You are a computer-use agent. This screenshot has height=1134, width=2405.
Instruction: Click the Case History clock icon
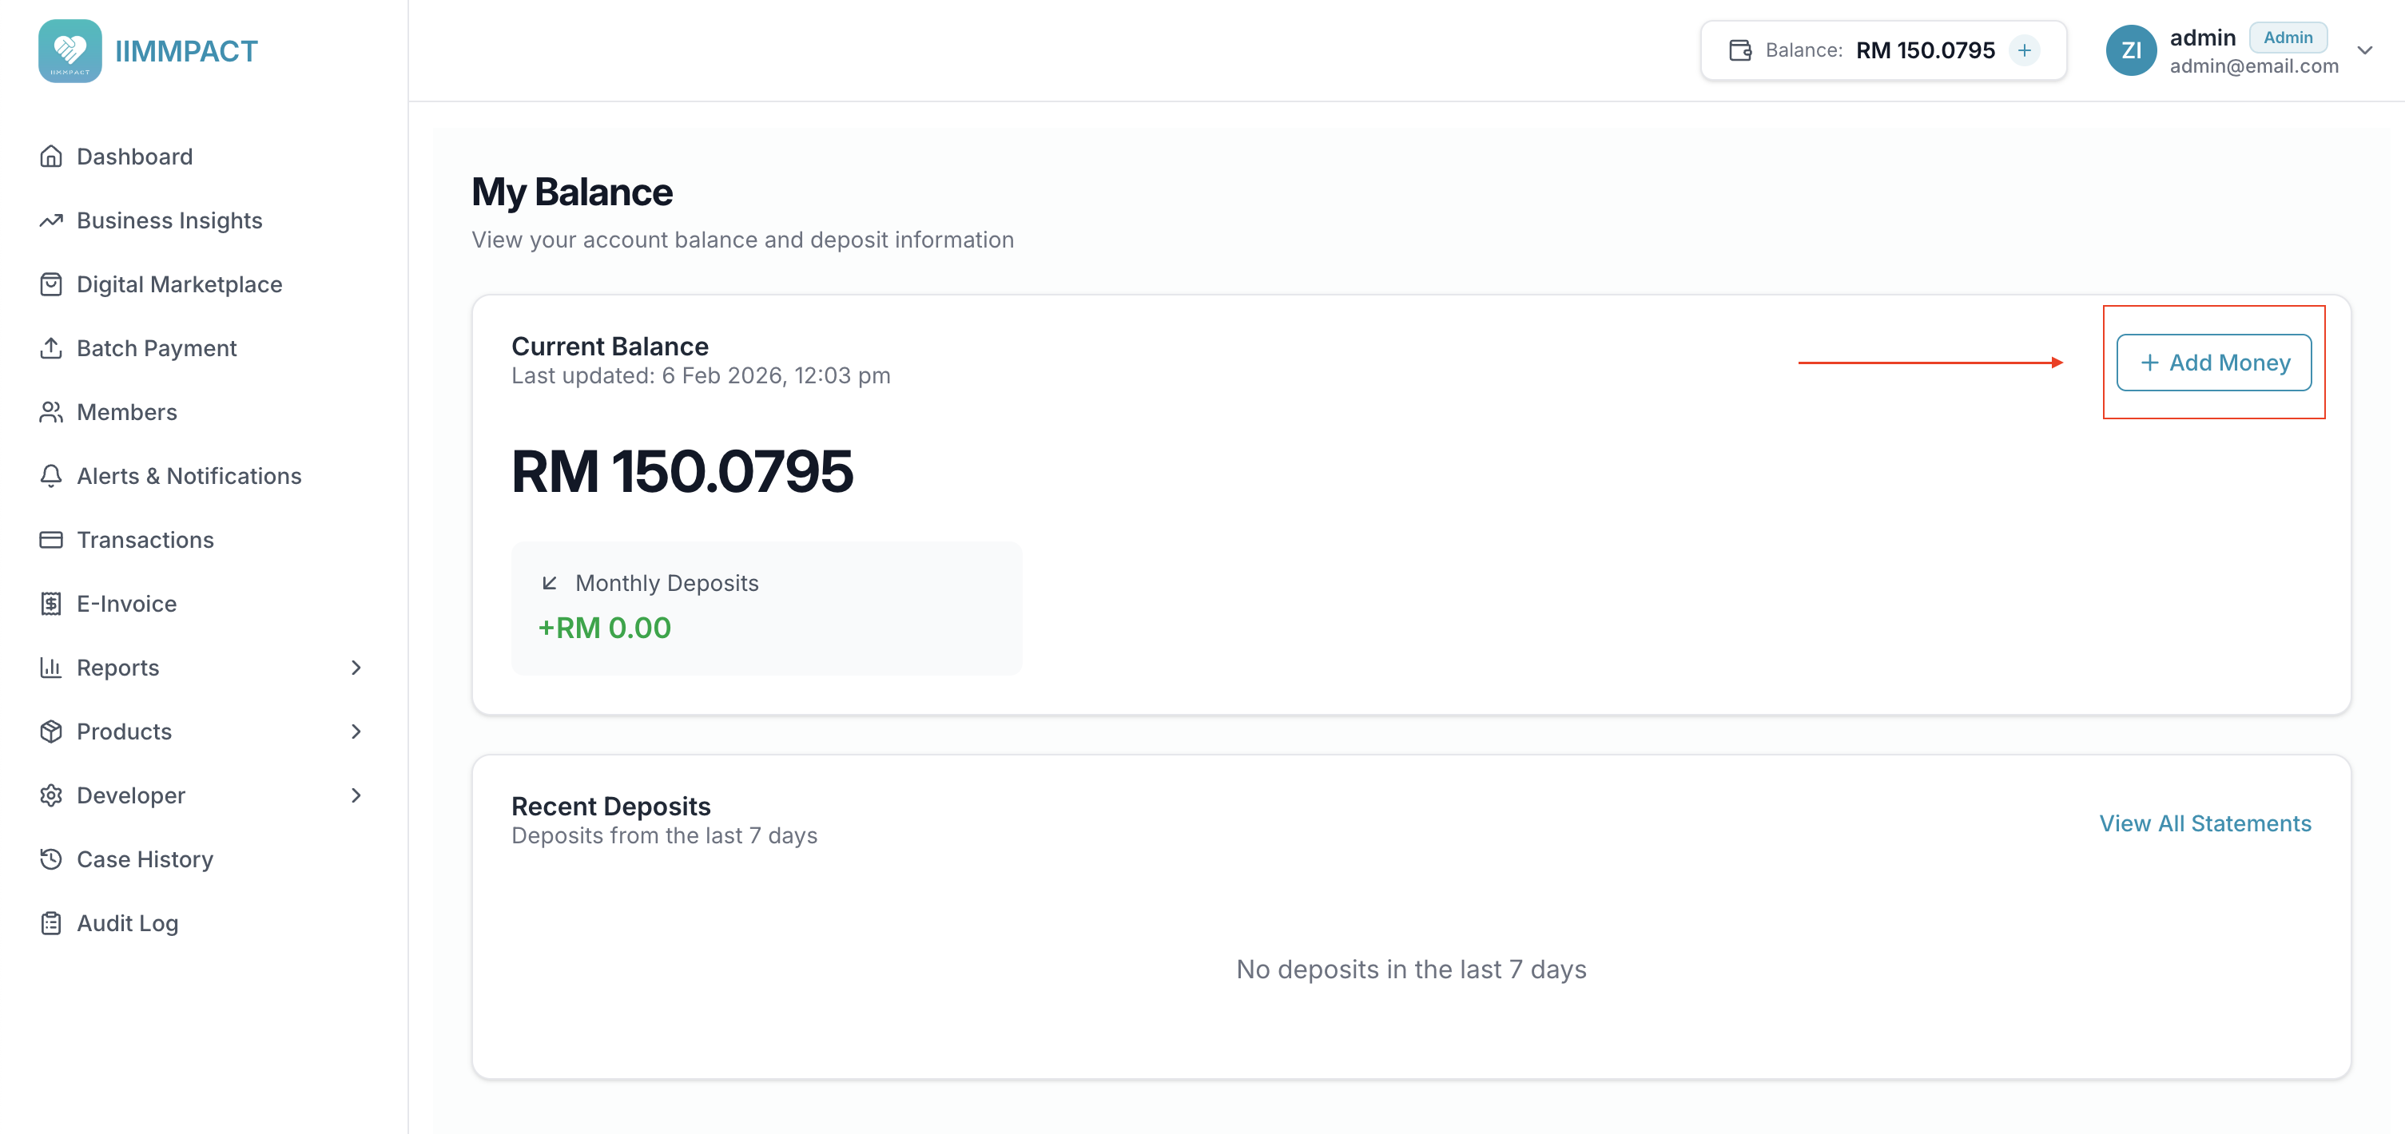[51, 858]
